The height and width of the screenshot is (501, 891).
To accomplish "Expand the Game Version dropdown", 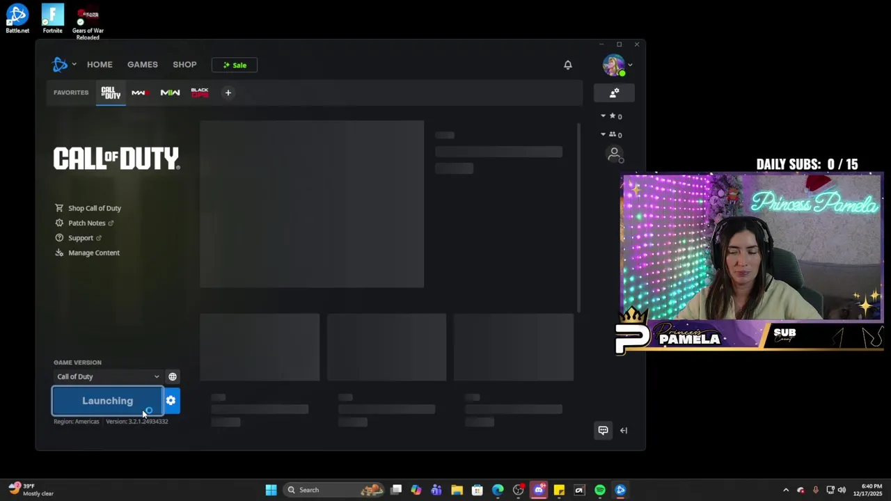I will pyautogui.click(x=108, y=376).
